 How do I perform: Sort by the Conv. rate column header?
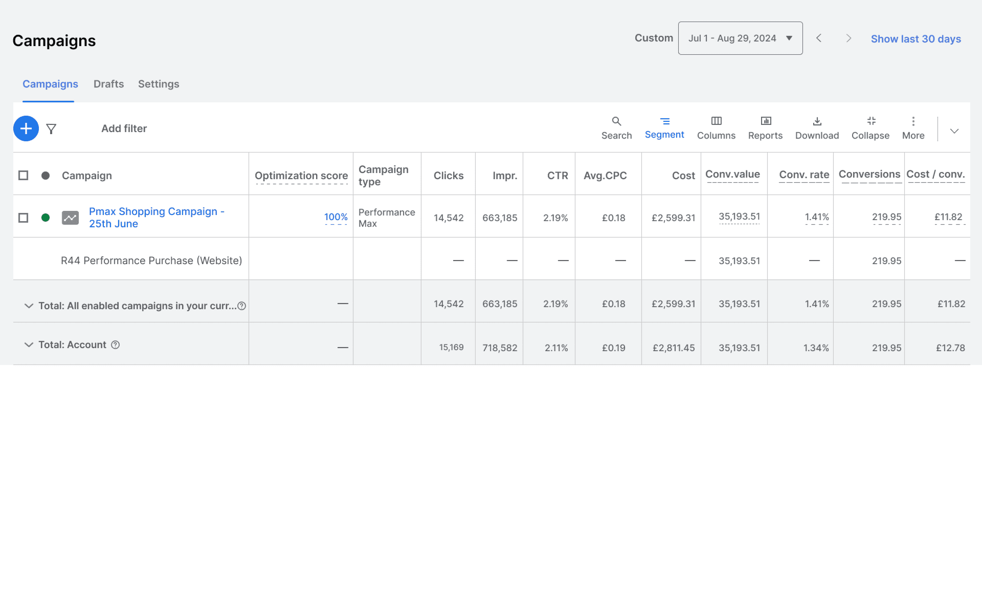[x=804, y=175]
